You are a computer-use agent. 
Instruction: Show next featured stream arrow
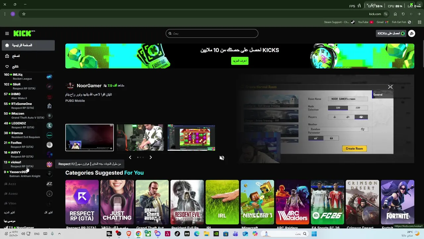150,157
